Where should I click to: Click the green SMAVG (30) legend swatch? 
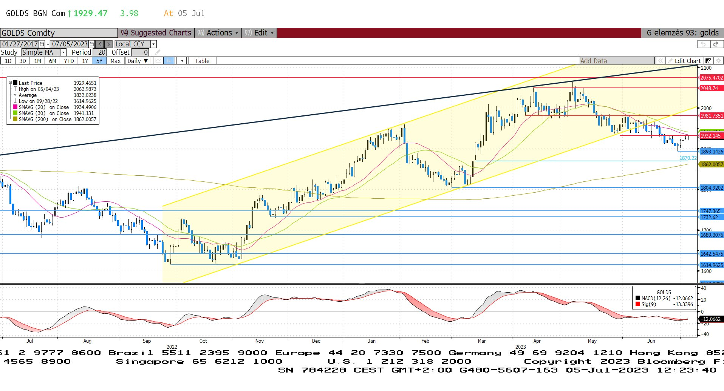[x=15, y=113]
